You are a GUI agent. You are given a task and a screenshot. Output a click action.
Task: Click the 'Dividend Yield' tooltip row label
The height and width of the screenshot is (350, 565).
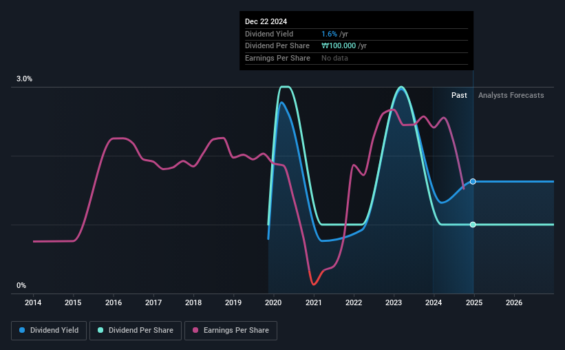269,34
